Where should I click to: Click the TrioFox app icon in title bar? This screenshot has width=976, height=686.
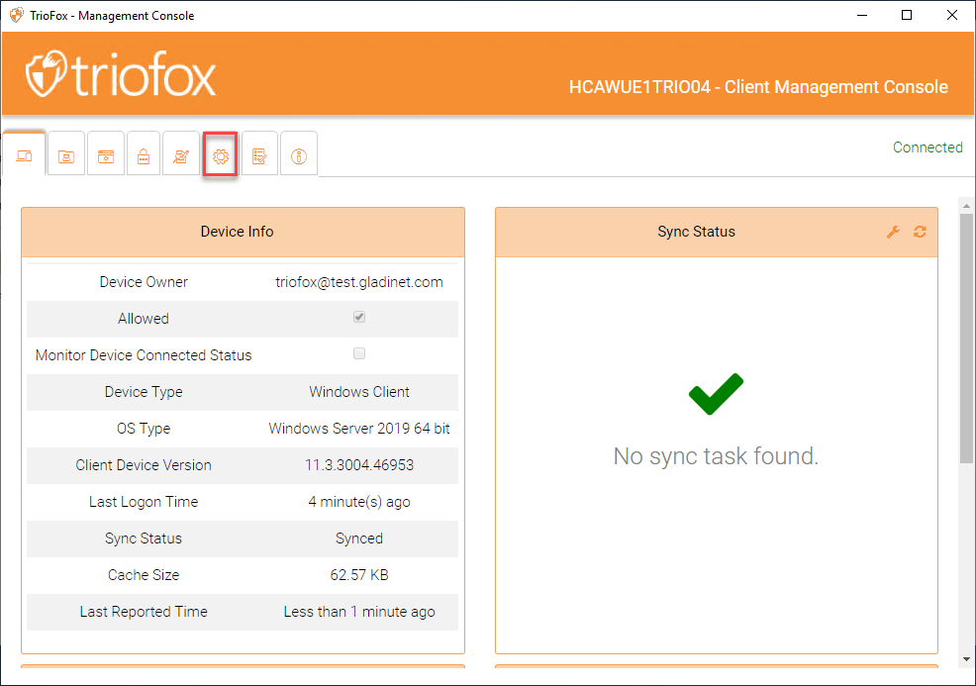click(x=17, y=15)
